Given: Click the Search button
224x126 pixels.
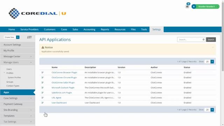Looking at the screenshot, I should tap(211, 40).
